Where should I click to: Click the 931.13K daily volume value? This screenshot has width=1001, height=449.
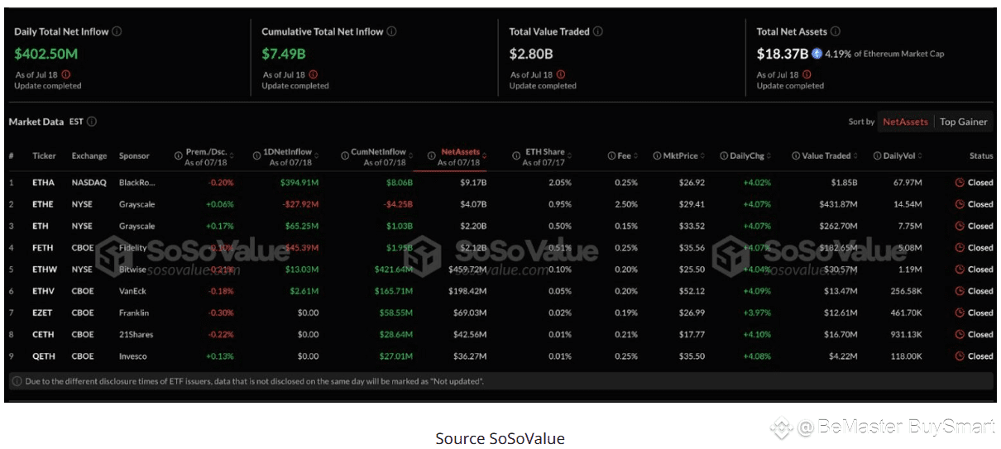click(x=906, y=334)
